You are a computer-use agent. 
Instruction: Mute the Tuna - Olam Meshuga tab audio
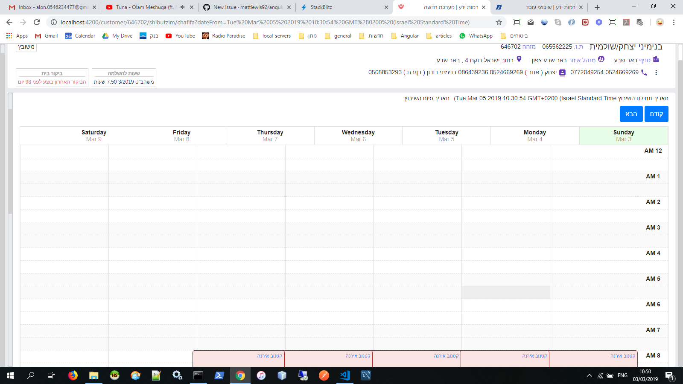pos(182,7)
